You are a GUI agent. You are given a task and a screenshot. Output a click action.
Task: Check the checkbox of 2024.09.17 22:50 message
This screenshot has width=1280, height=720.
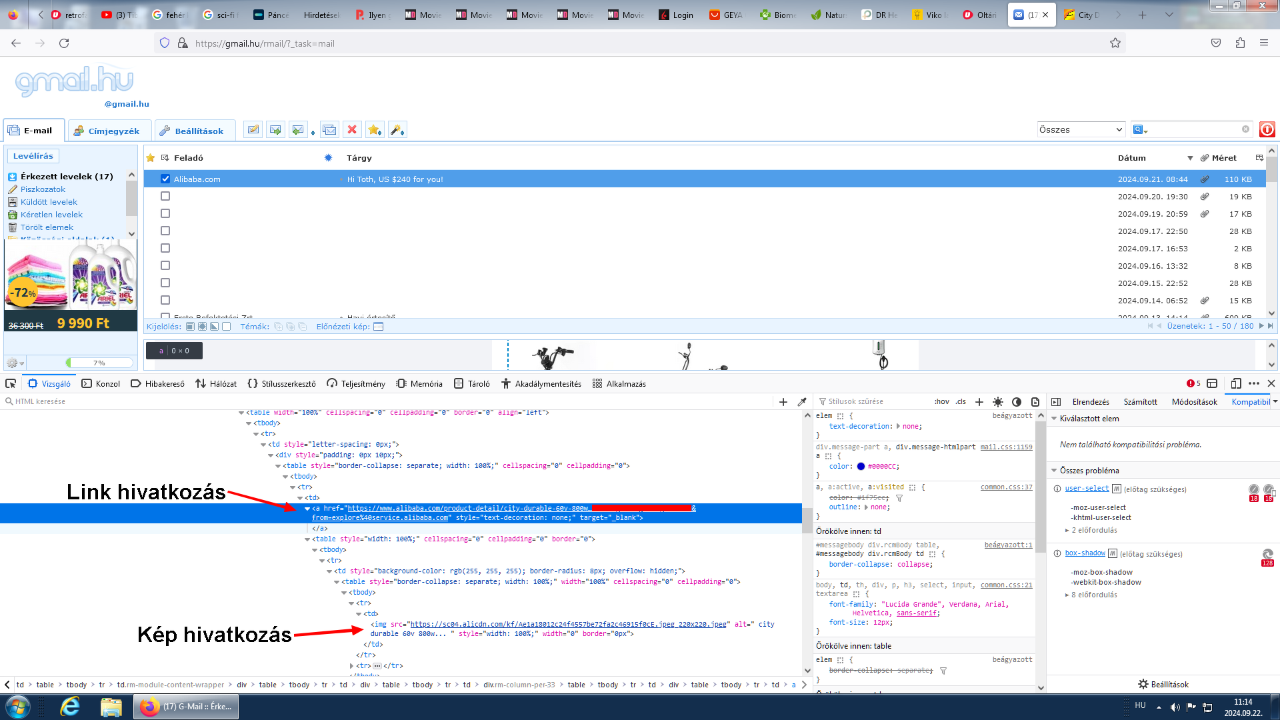[x=165, y=231]
